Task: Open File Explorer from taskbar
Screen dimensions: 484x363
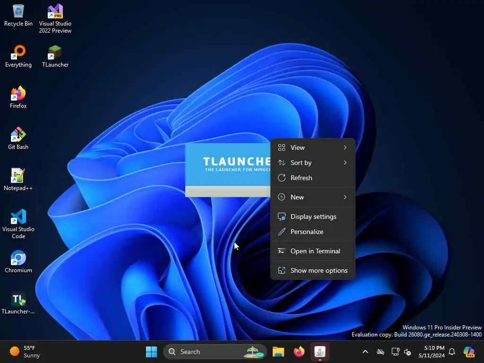Action: tap(278, 352)
